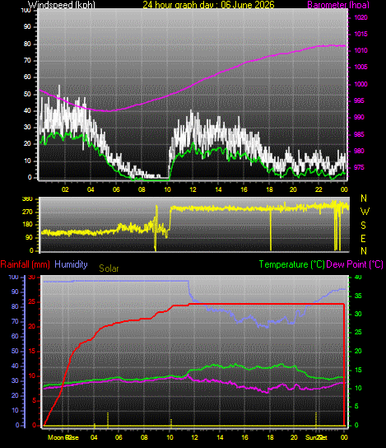Click the W compass letter on direction scale
The height and width of the screenshot is (448, 386).
[x=365, y=212]
